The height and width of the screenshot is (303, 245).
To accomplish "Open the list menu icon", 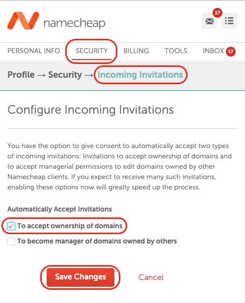I will pos(229,21).
